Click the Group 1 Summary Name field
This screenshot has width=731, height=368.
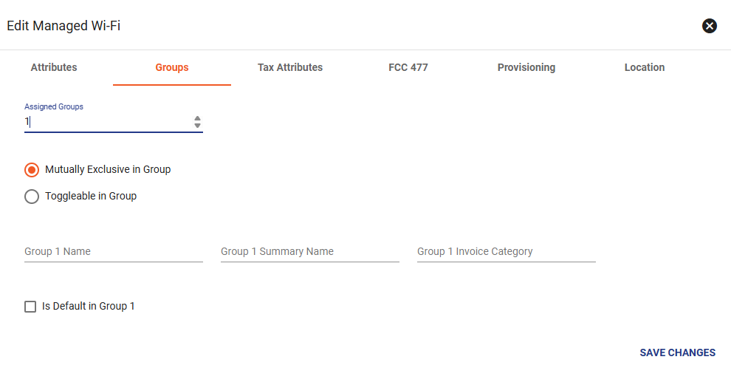[x=310, y=251]
